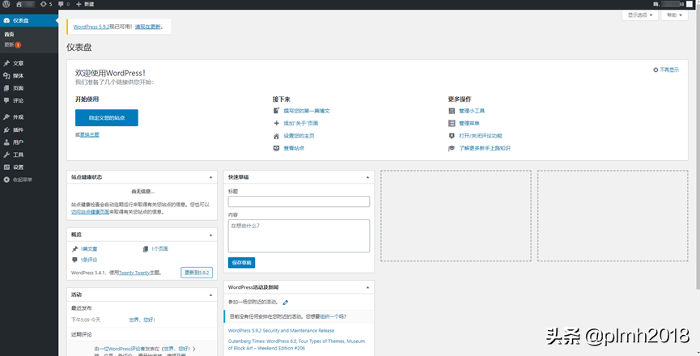Open the WordPress 5.9.2 link in notice
Image resolution: width=700 pixels, height=356 pixels.
[x=91, y=27]
